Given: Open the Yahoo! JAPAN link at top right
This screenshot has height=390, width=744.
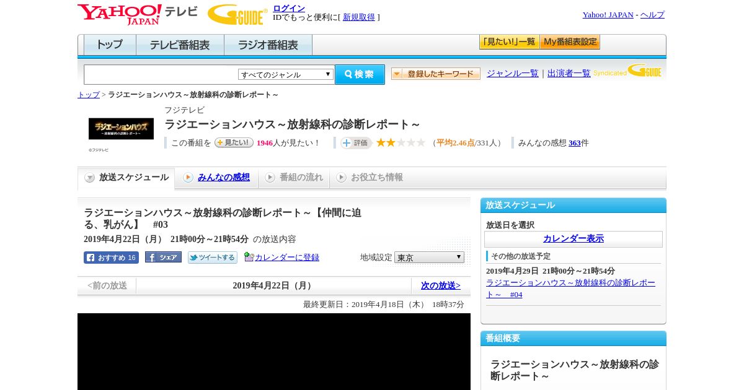Looking at the screenshot, I should click(608, 15).
